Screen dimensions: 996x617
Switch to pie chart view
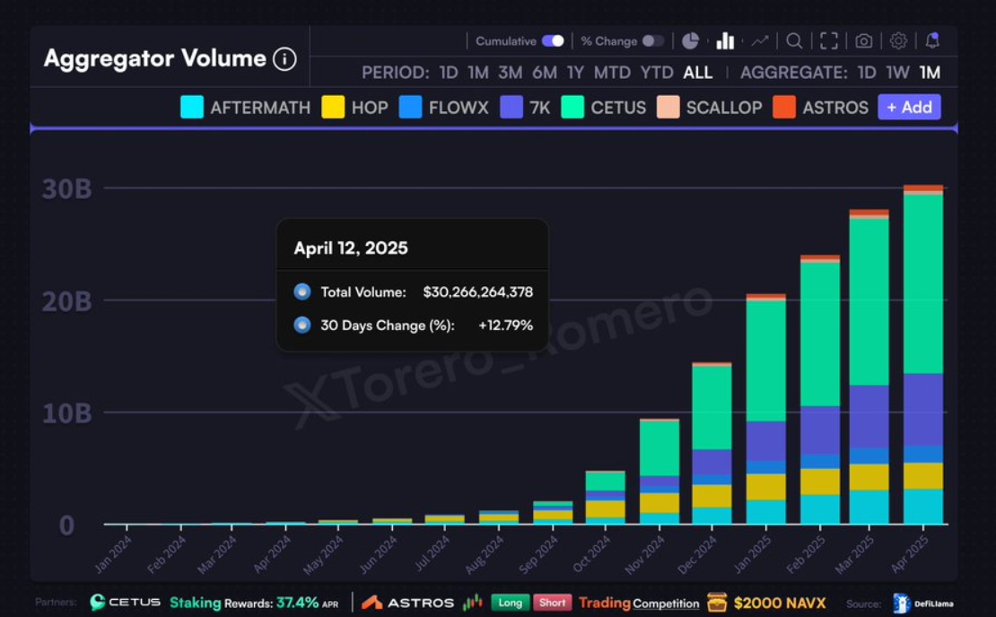tap(690, 41)
